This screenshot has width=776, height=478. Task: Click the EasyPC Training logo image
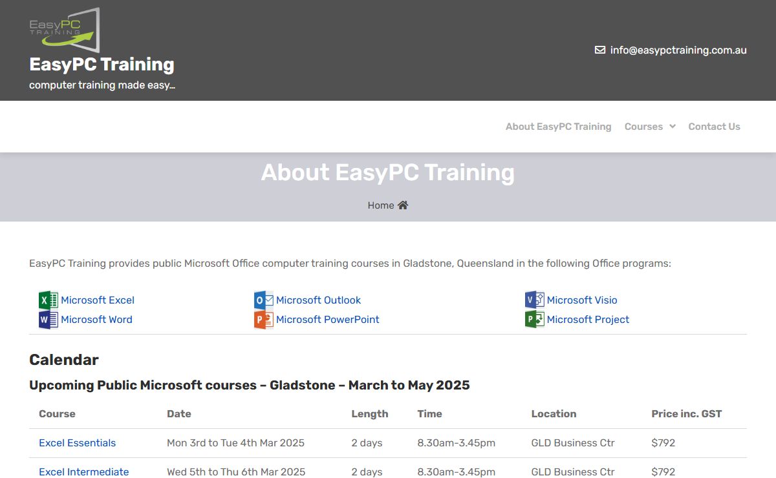pos(65,30)
